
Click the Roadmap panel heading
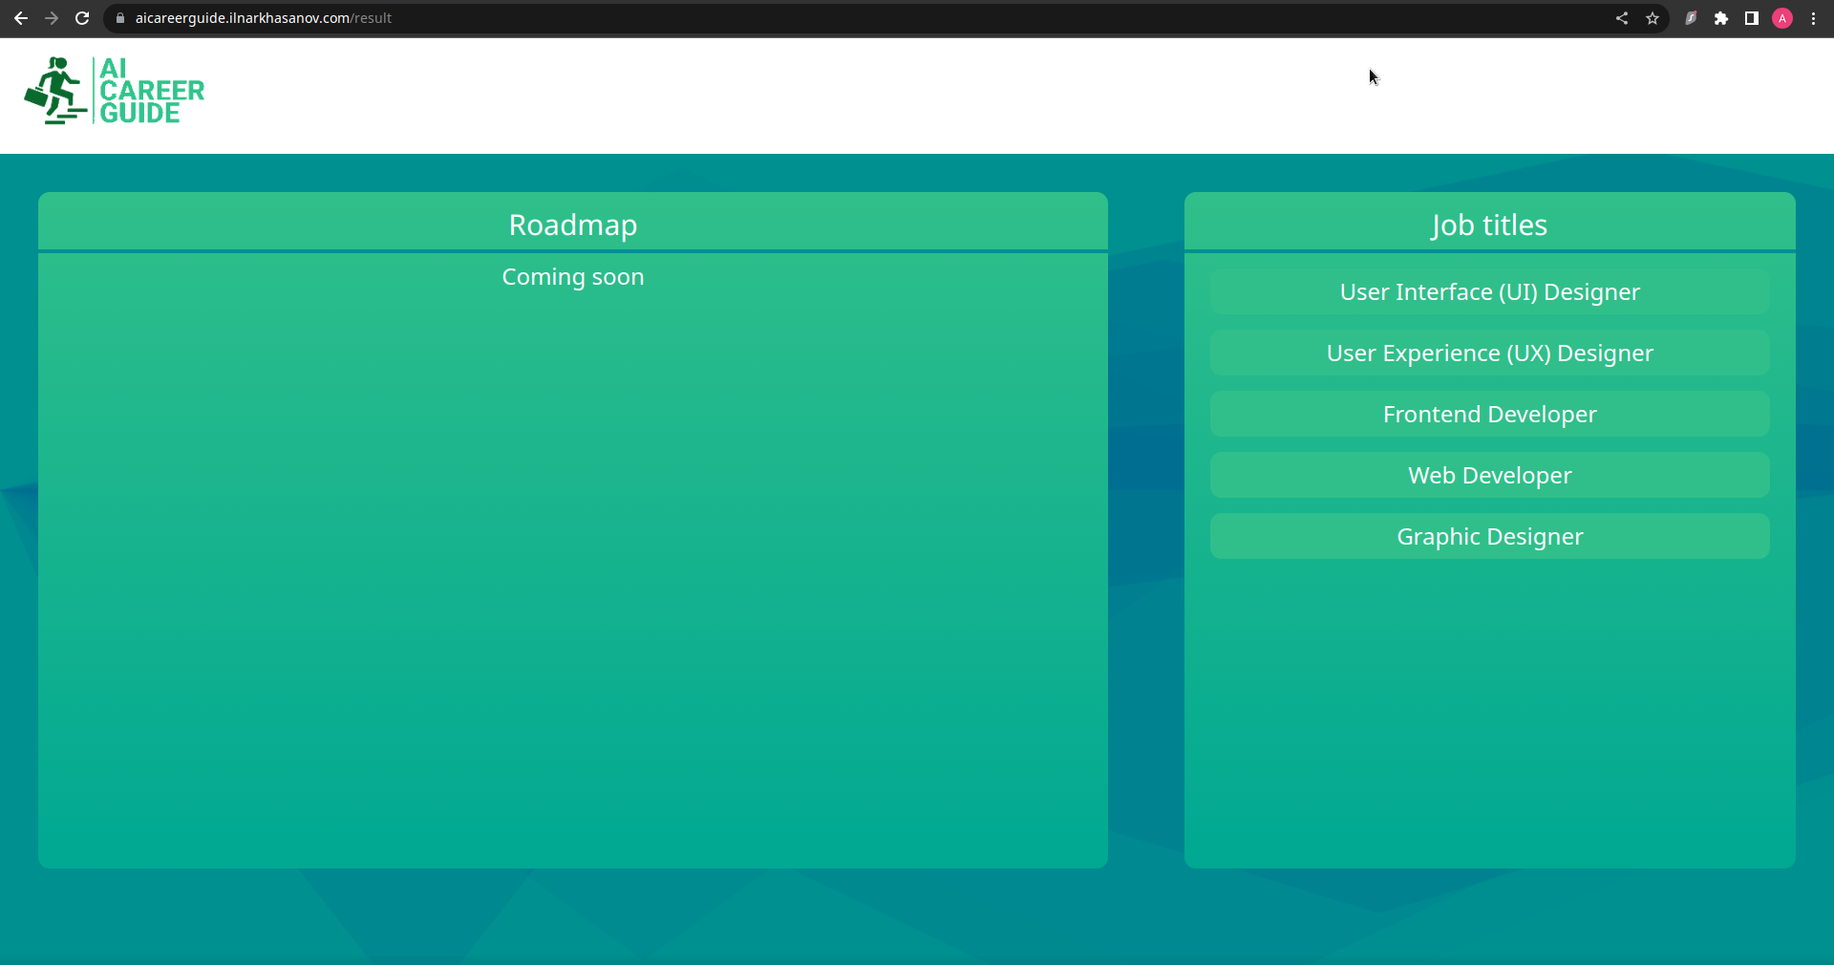572,225
